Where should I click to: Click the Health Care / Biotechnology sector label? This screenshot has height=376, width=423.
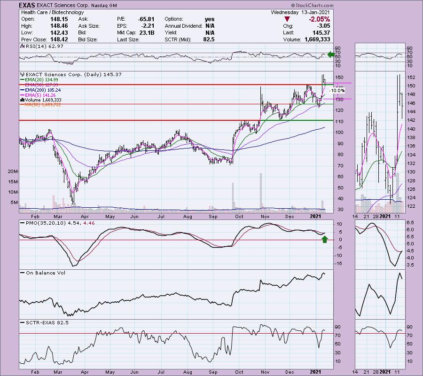point(52,12)
